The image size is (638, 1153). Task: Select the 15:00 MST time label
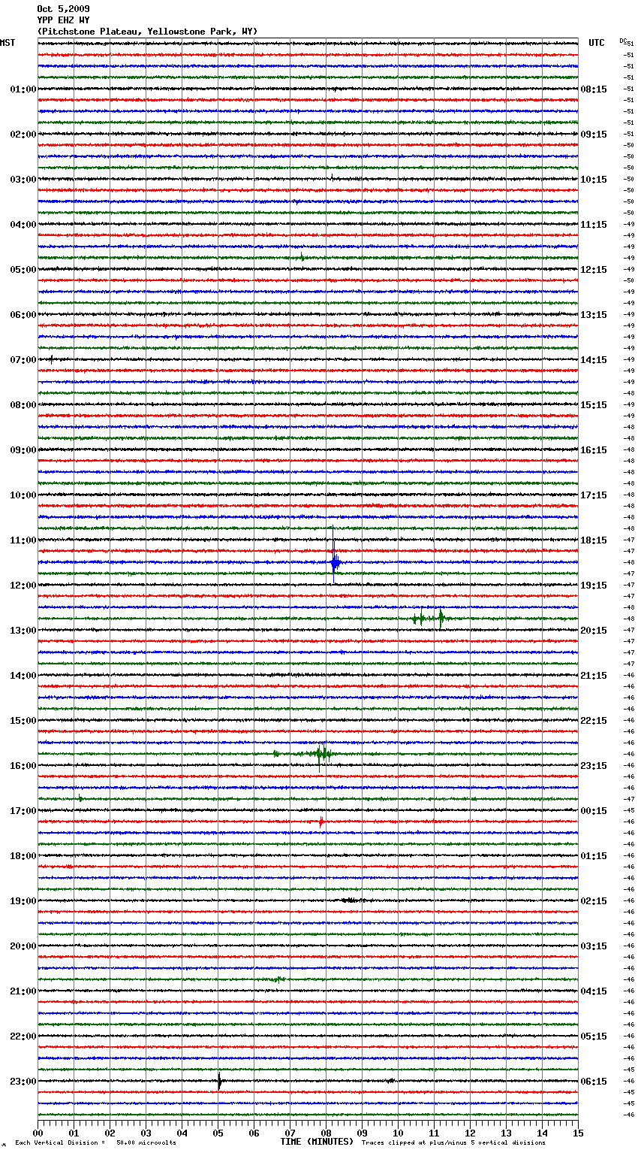[23, 721]
